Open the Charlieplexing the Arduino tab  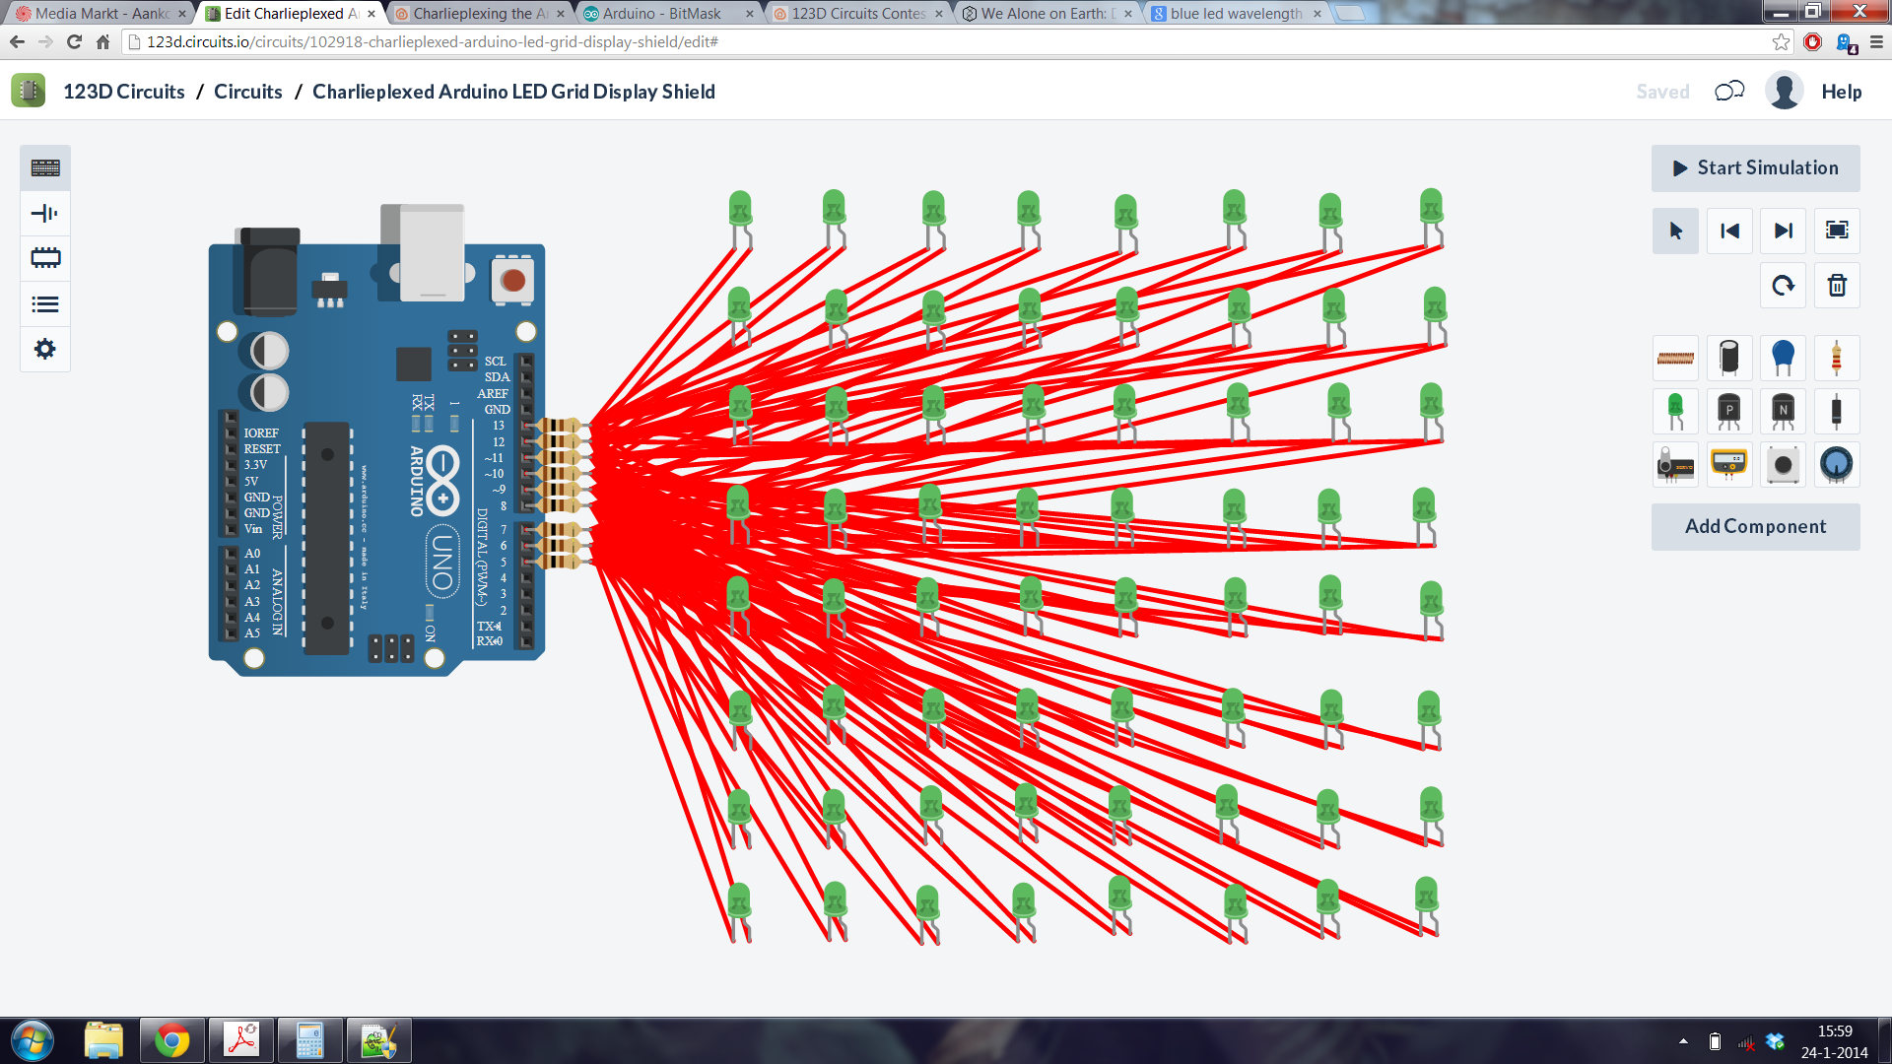click(x=473, y=14)
